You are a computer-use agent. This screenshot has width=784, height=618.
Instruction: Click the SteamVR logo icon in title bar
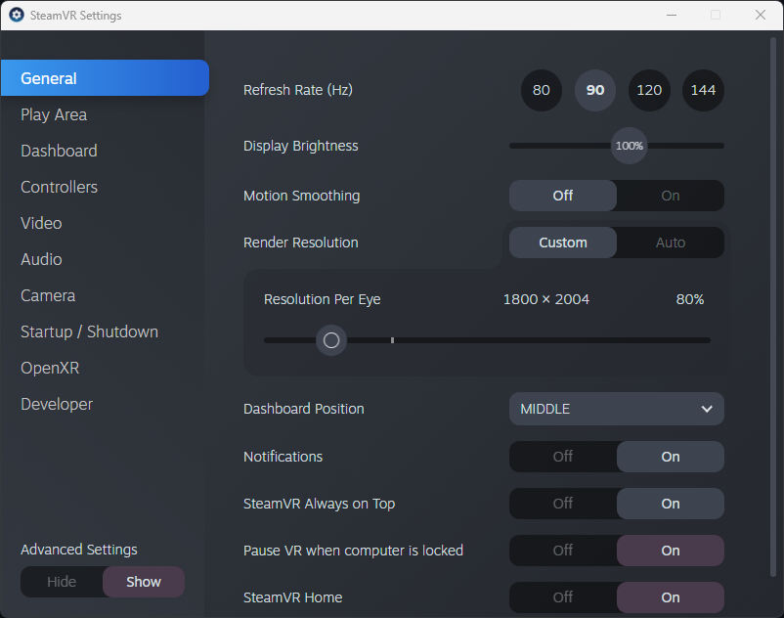17,15
